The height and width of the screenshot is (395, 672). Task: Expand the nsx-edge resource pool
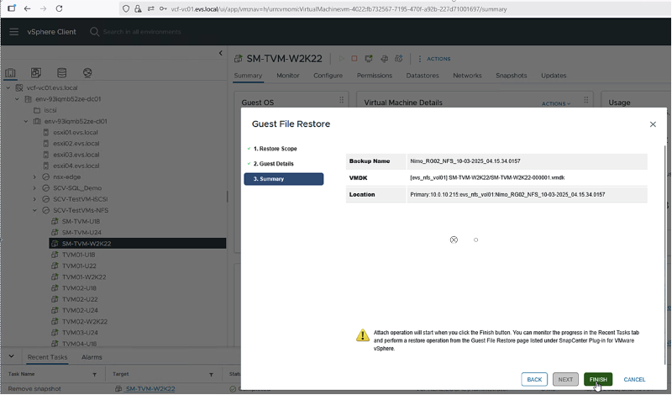coord(35,177)
